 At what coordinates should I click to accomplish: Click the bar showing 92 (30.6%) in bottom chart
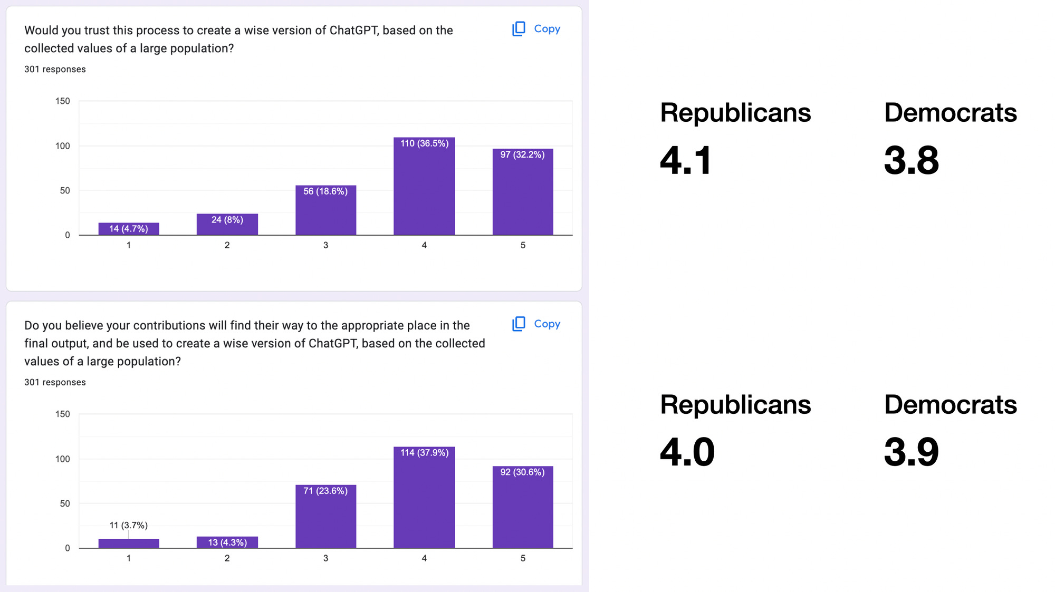tap(523, 506)
